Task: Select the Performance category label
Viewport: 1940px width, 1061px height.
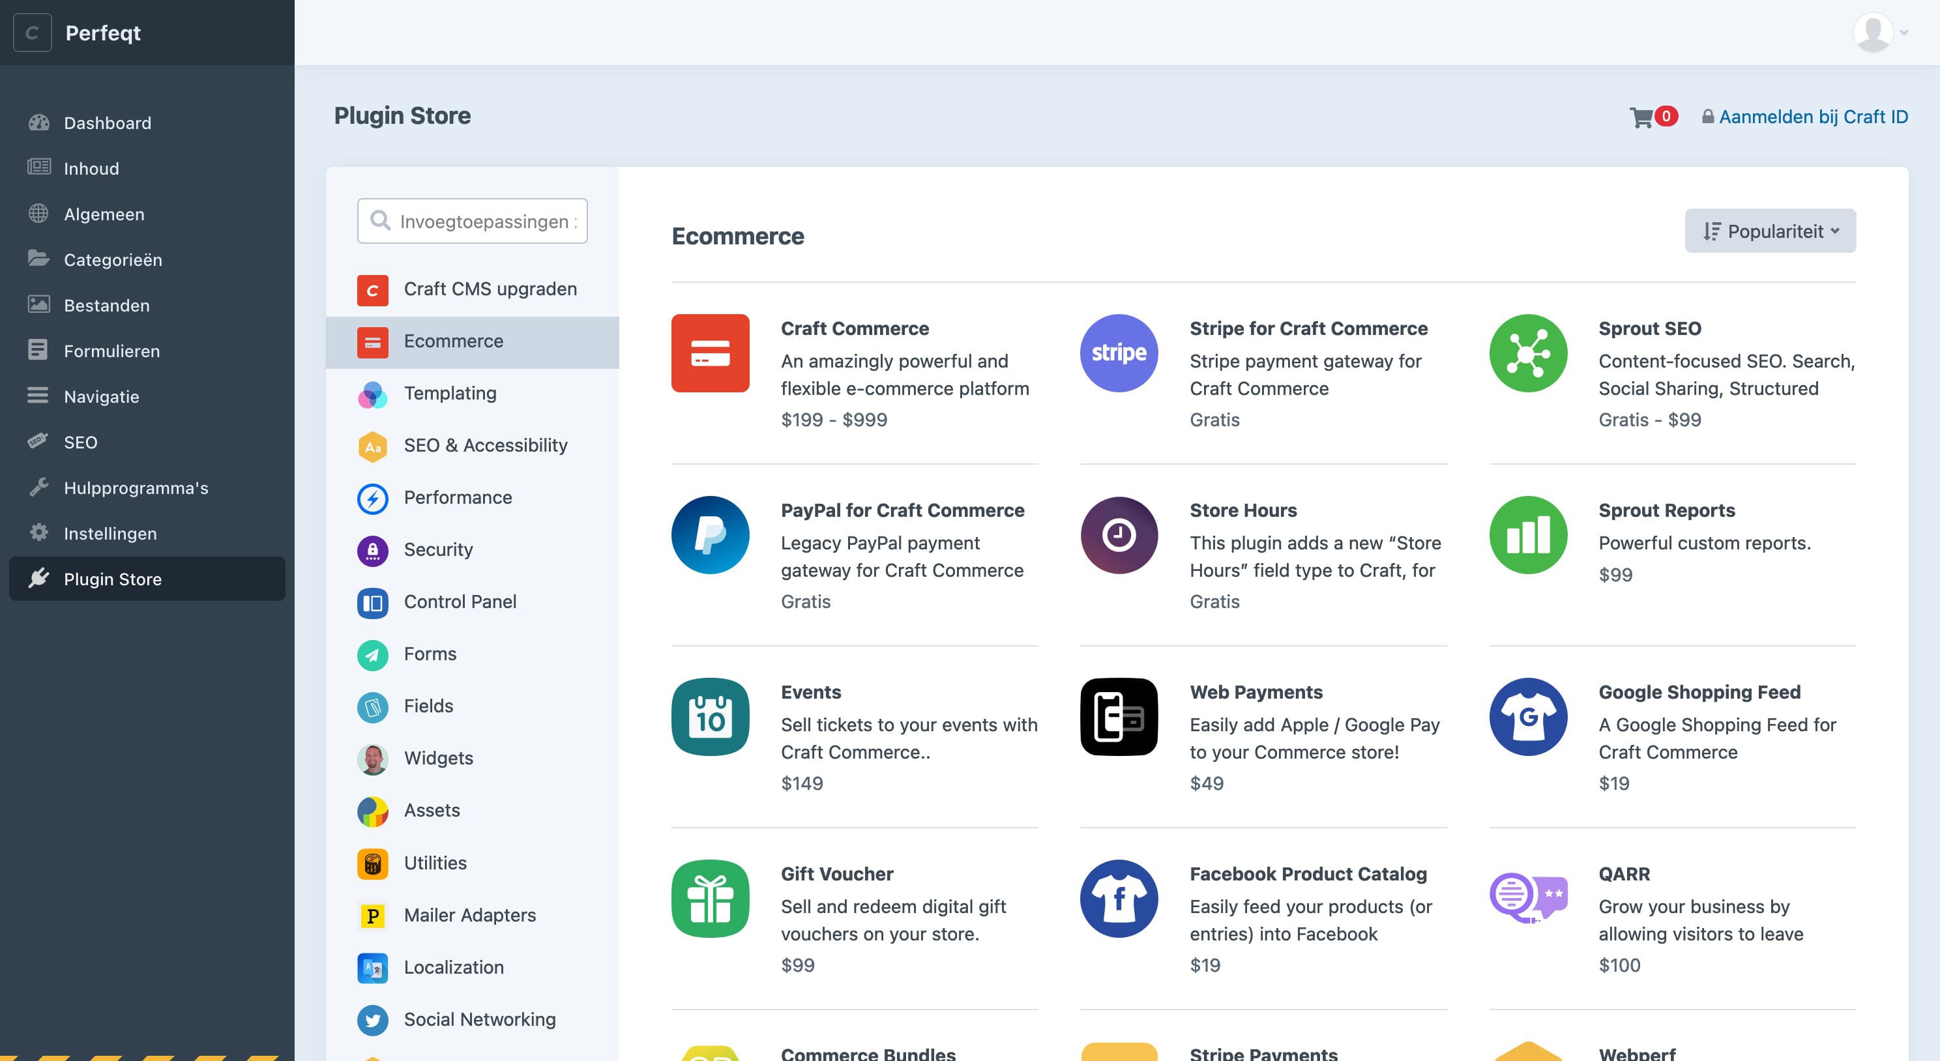Action: coord(458,497)
